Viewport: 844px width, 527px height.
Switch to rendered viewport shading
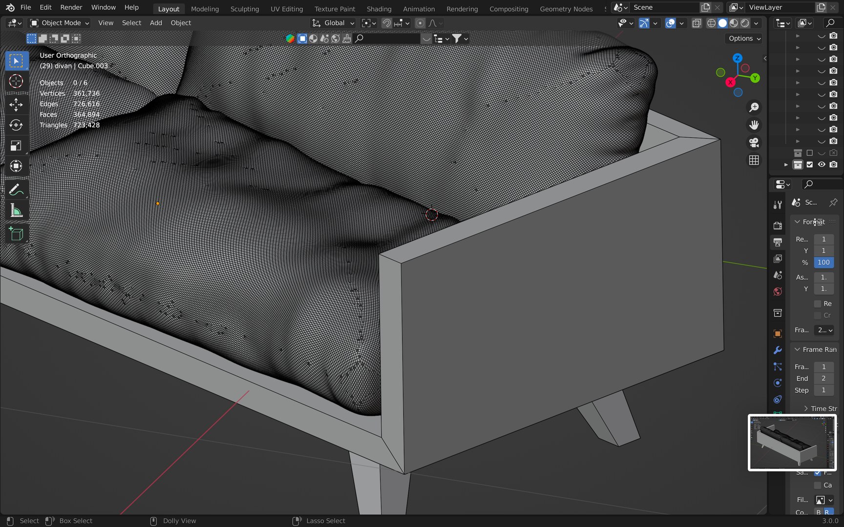[x=745, y=23]
